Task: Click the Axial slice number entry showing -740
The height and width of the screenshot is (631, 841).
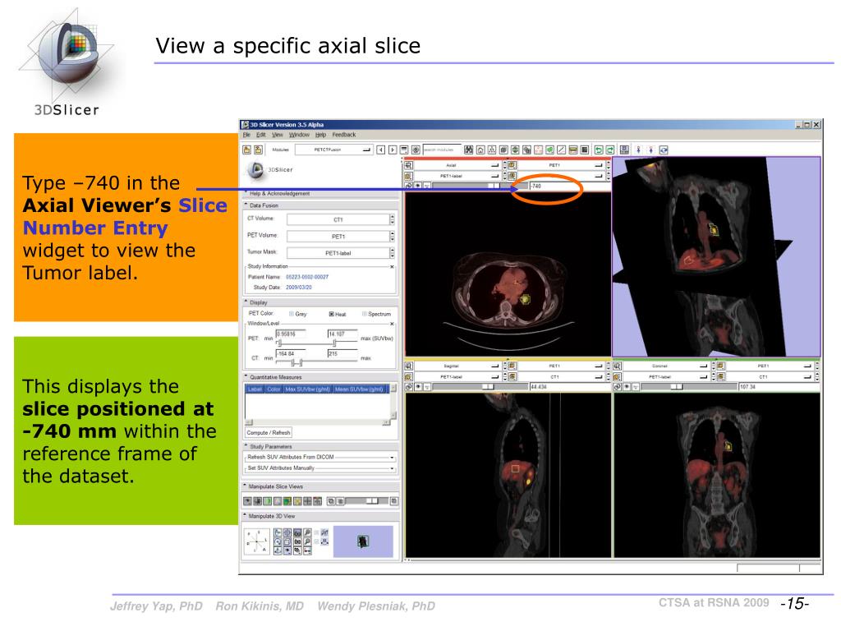Action: pyautogui.click(x=568, y=186)
